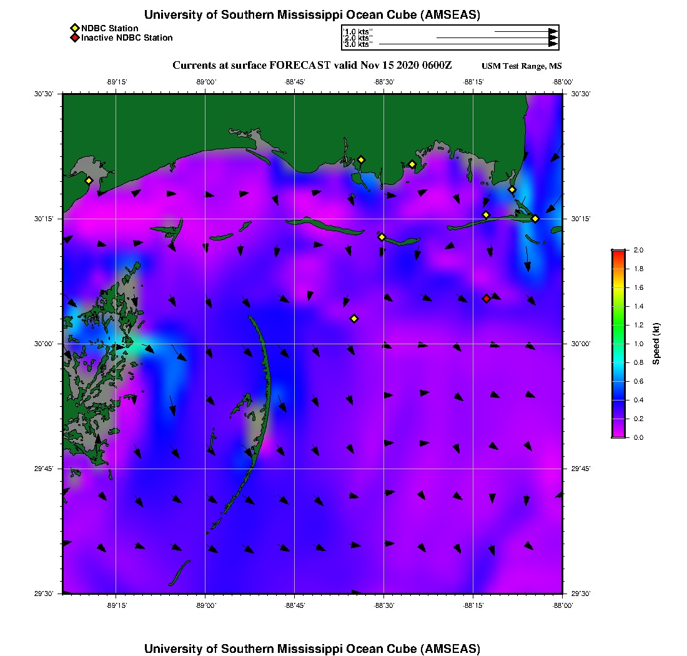Click the yellow NDBC Station legend diamond

point(74,28)
